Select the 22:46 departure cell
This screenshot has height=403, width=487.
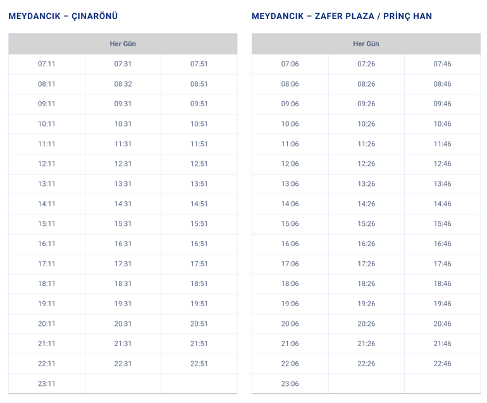(442, 364)
